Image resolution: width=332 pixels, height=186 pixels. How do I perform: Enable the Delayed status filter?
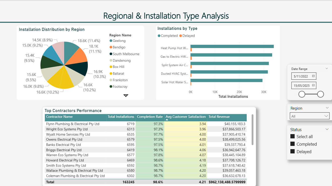click(293, 151)
